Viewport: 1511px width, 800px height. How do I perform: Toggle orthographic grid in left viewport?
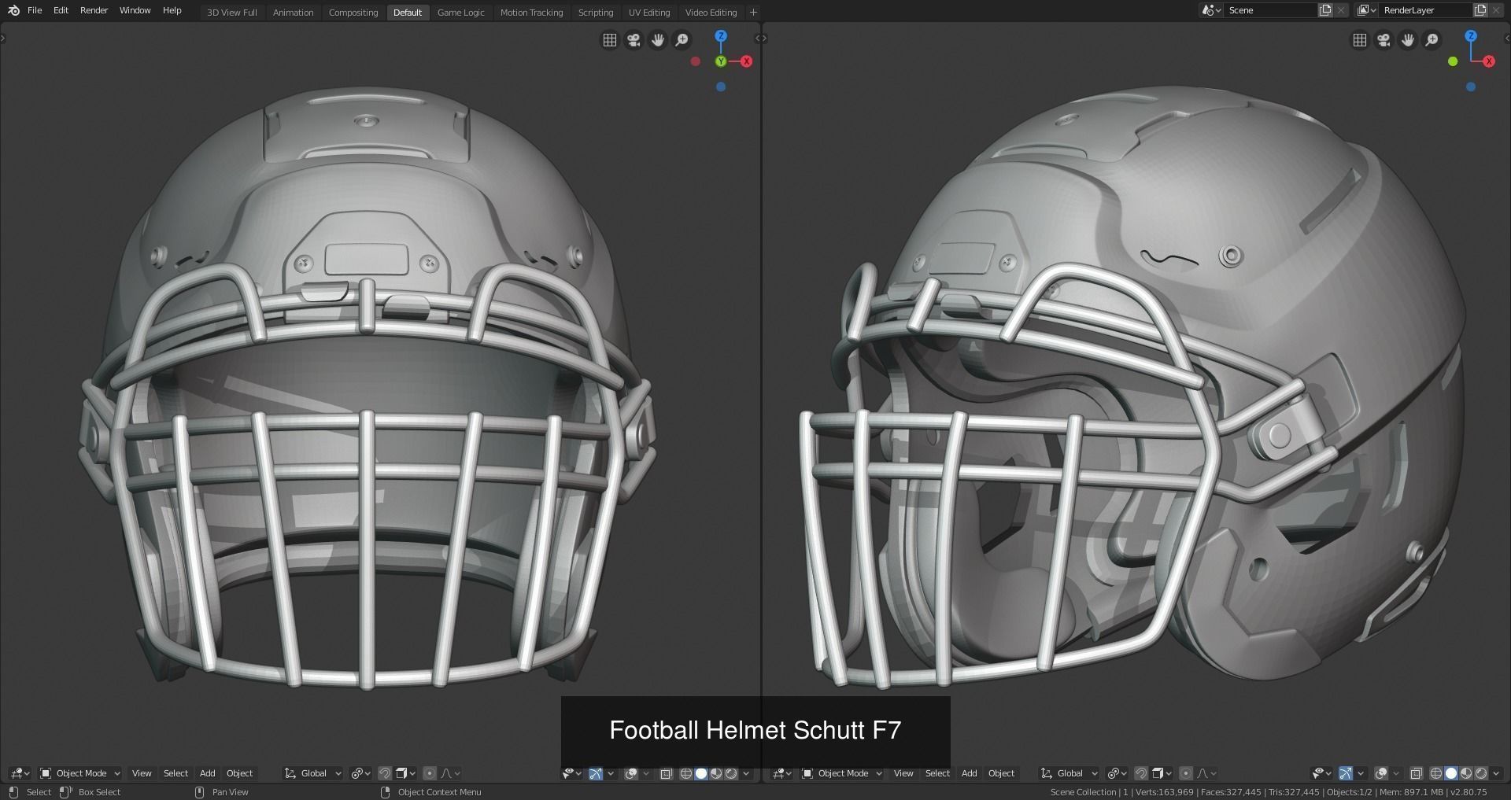[610, 39]
